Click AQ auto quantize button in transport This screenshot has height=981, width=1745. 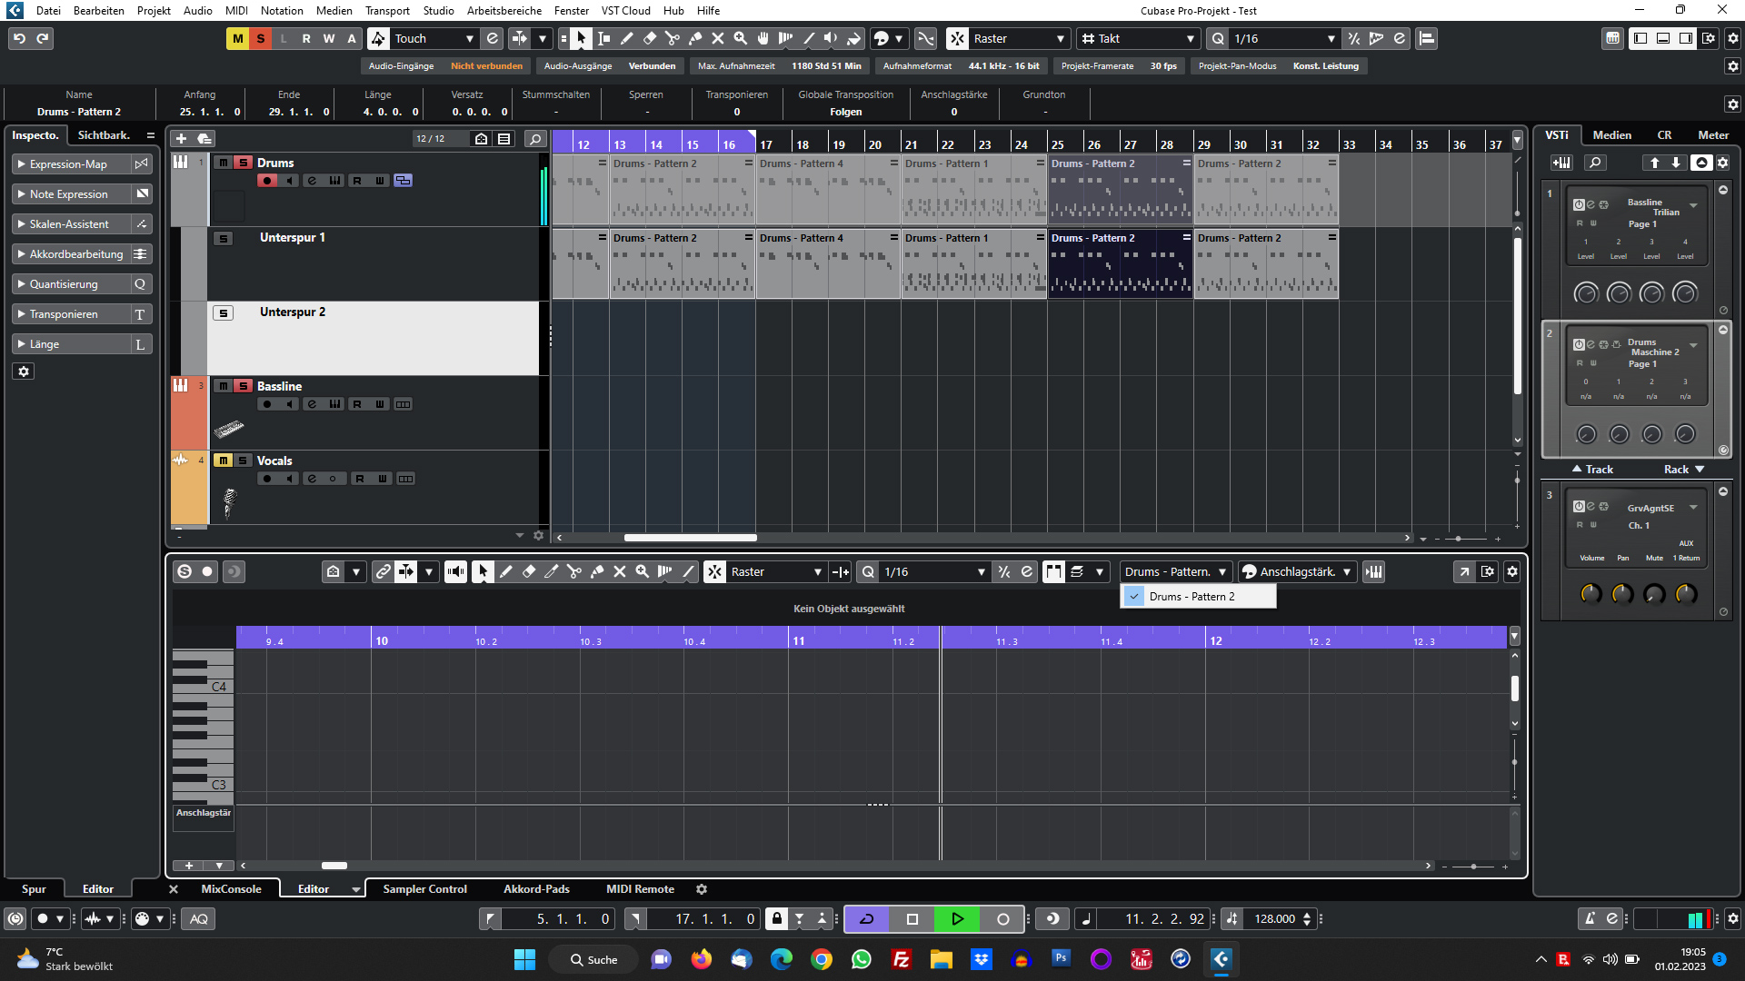[199, 918]
